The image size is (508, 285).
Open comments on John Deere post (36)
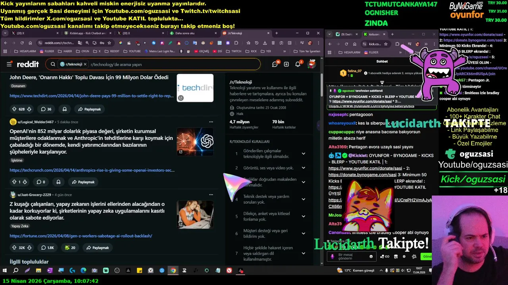pyautogui.click(x=46, y=109)
